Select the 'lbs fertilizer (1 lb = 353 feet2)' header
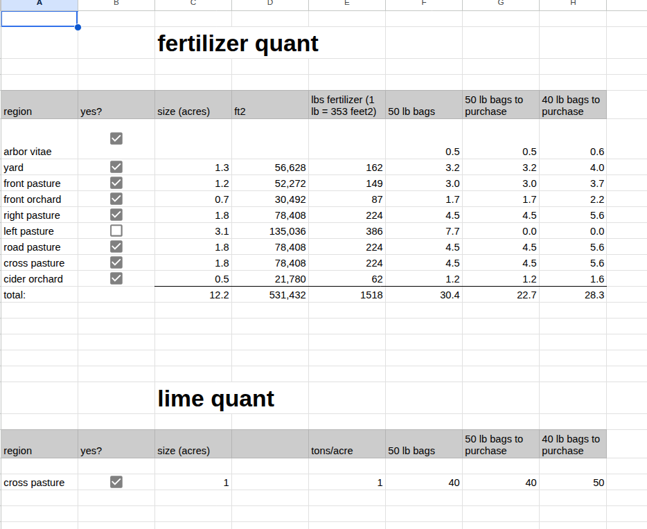 [347, 105]
